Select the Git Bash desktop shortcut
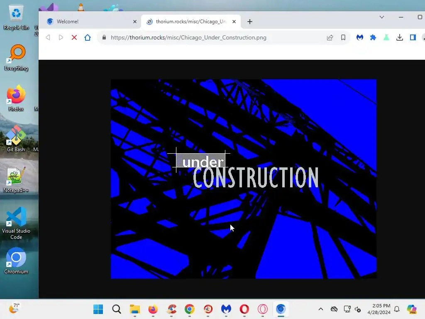 pyautogui.click(x=16, y=139)
